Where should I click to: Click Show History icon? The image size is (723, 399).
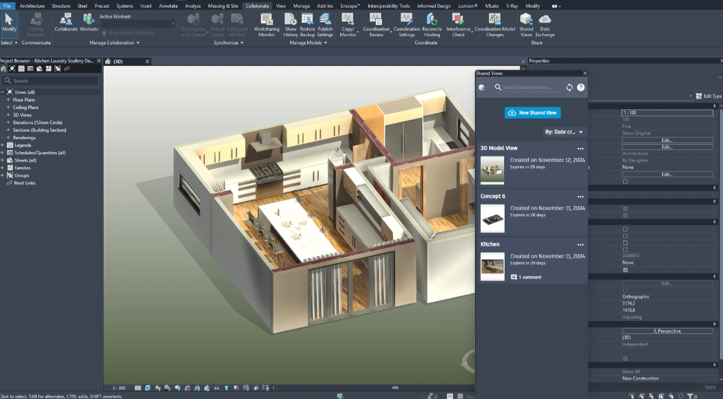(x=291, y=25)
